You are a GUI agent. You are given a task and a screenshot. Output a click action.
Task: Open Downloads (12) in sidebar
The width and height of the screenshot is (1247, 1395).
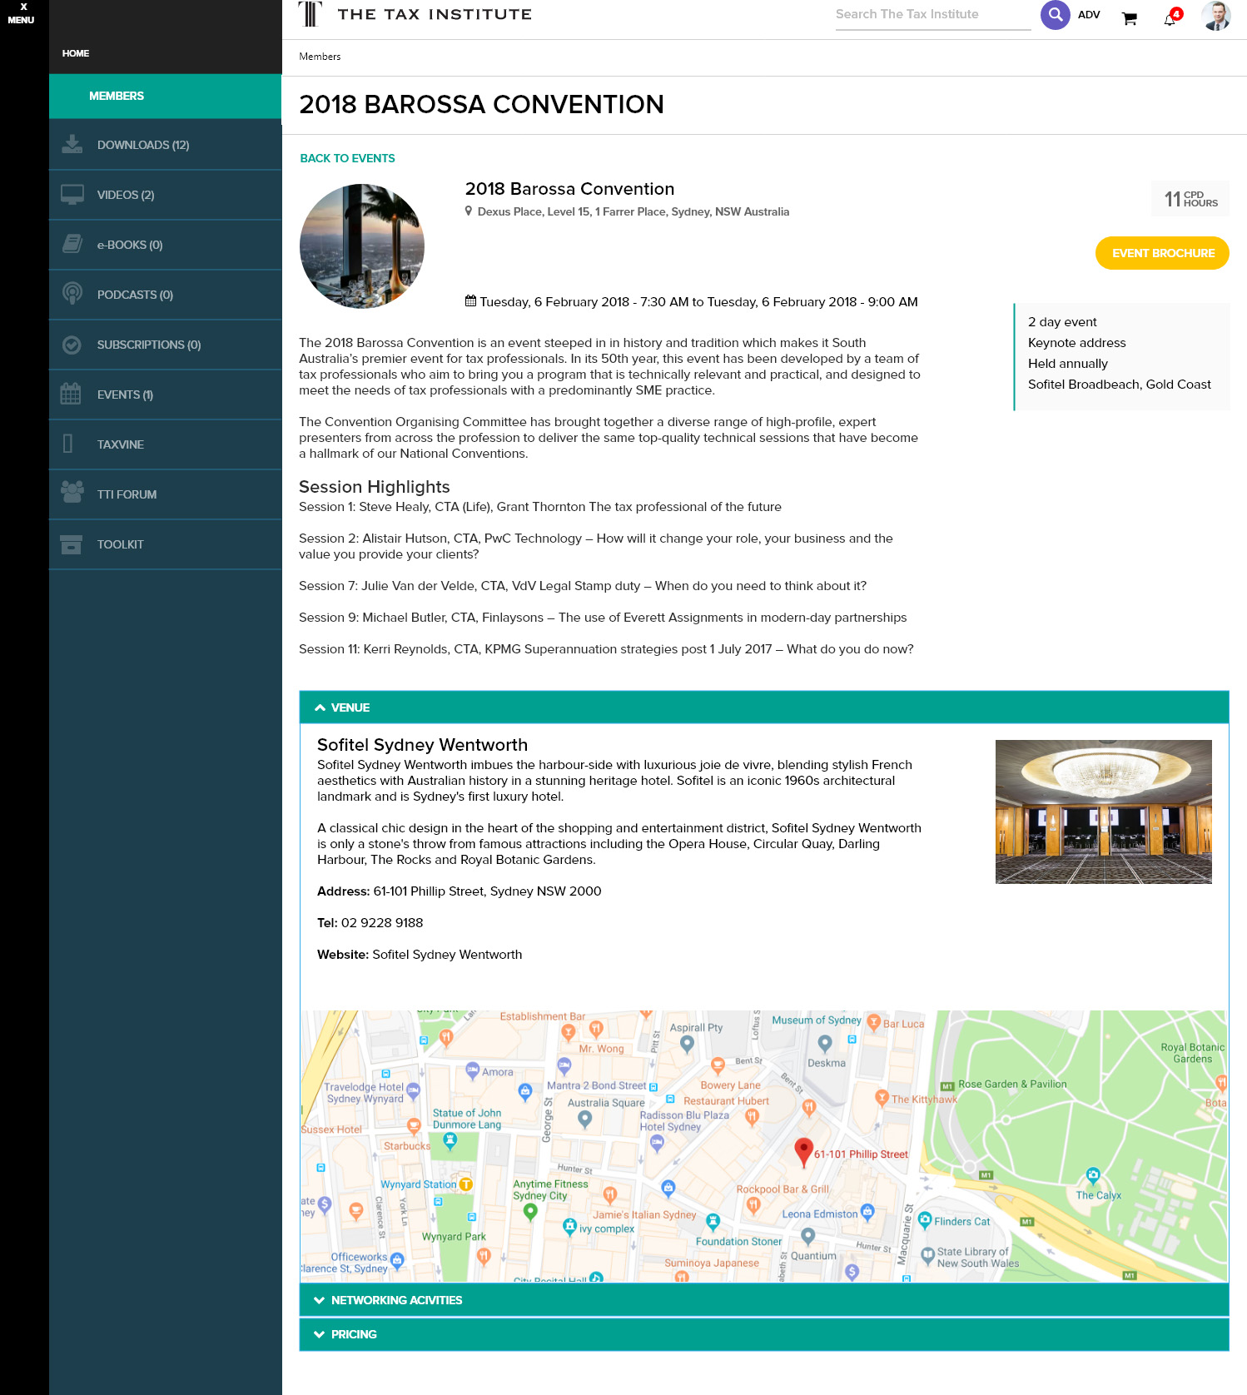(166, 145)
